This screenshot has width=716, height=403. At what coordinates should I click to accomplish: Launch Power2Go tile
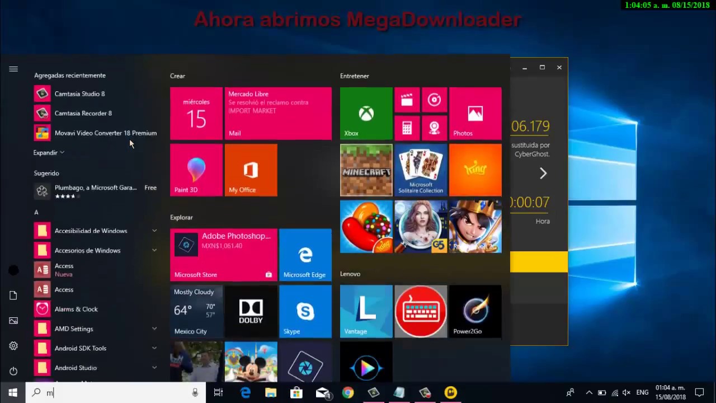[475, 312]
